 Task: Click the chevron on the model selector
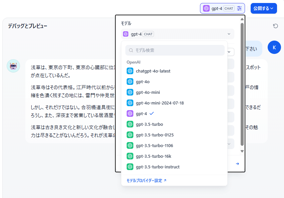coord(229,34)
